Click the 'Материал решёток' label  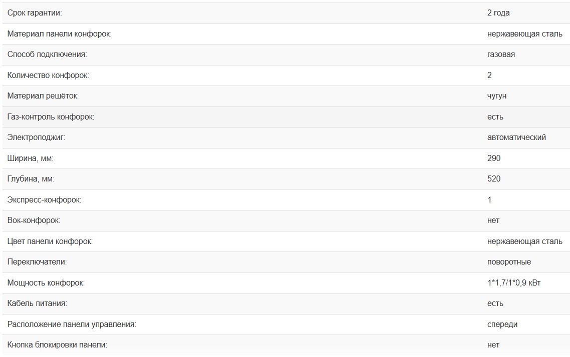point(43,96)
